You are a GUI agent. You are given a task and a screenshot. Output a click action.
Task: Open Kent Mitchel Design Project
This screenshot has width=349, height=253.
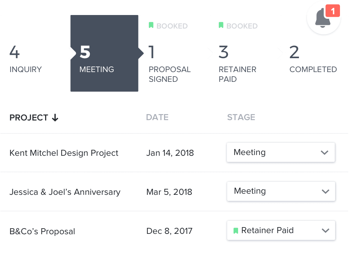pyautogui.click(x=64, y=153)
